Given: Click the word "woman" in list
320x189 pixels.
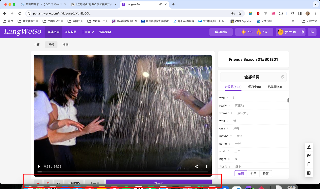Looking at the screenshot, I should click(224, 113).
